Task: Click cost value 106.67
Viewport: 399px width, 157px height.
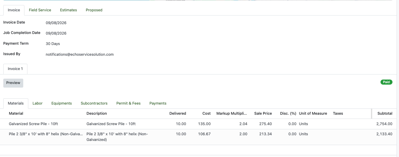Action: click(204, 134)
